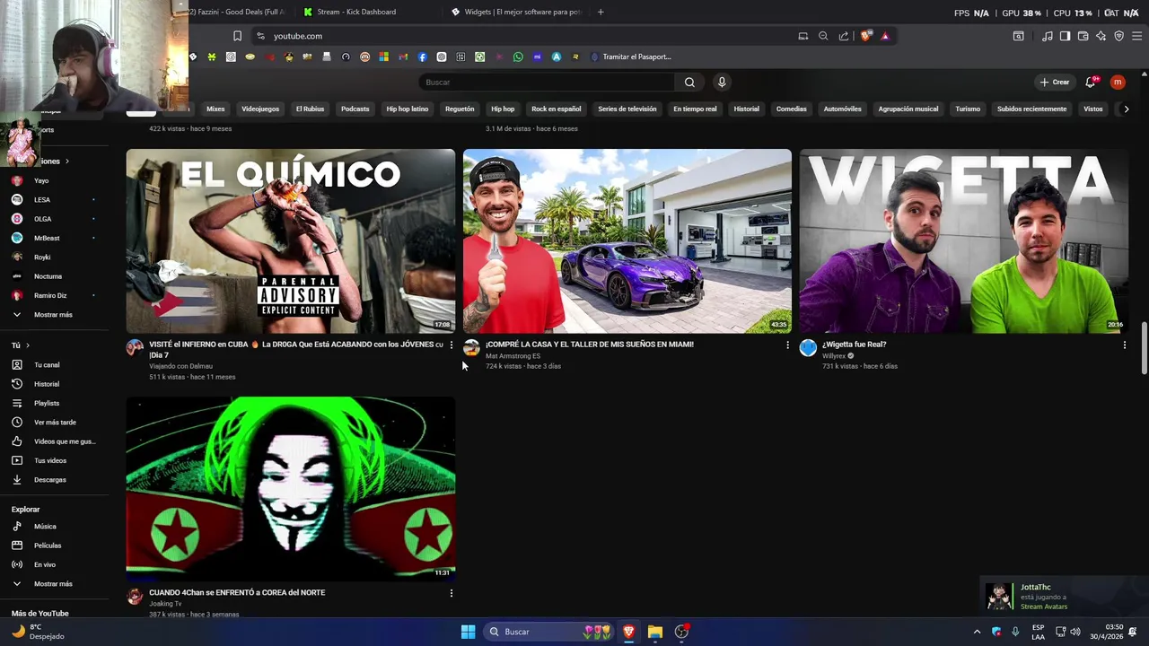Open more options for Wigetta video
This screenshot has width=1149, height=646.
(x=1124, y=345)
